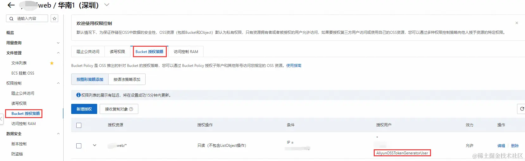This screenshot has height=161, width=525.
Task: Check the web/* policy row checkbox
Action: click(79, 146)
